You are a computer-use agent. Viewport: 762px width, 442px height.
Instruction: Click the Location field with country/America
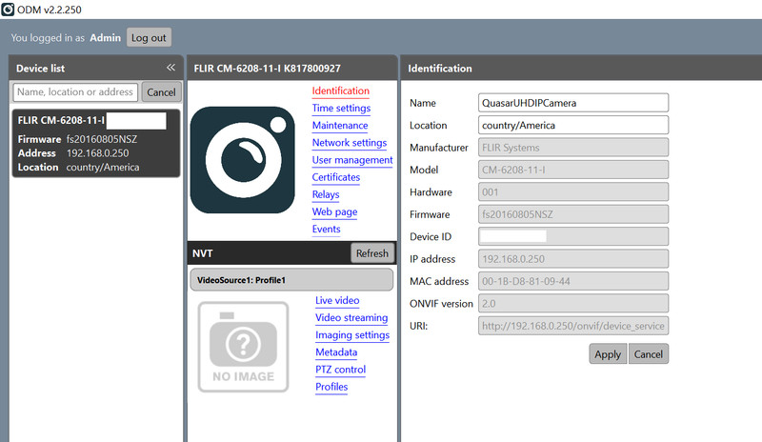tap(573, 126)
